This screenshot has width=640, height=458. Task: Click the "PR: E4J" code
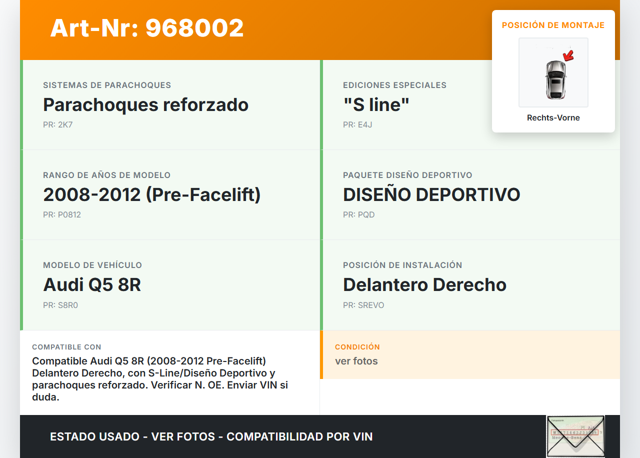coord(357,124)
